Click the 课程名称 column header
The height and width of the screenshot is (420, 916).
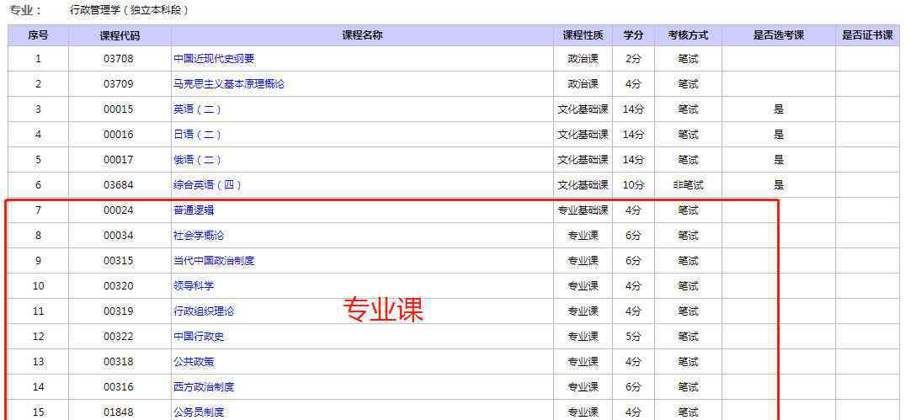tap(362, 35)
